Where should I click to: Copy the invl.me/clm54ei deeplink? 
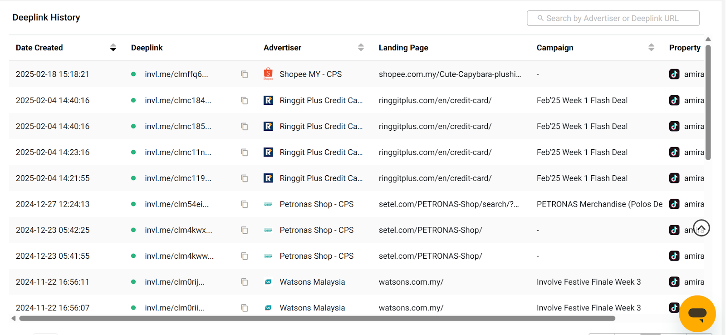[244, 204]
